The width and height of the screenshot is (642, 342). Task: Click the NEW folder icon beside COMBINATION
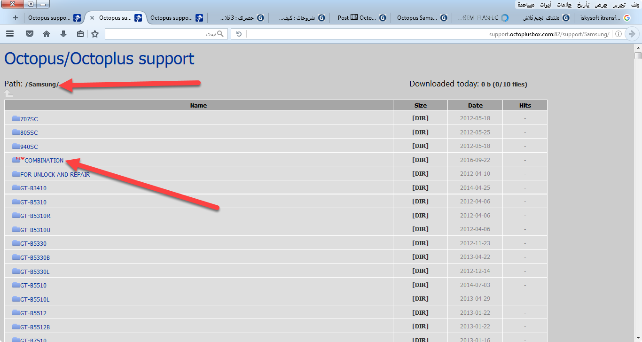coord(18,160)
